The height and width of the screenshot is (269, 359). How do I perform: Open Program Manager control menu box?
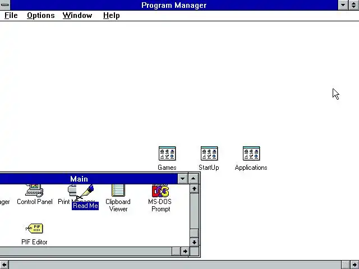(5, 5)
